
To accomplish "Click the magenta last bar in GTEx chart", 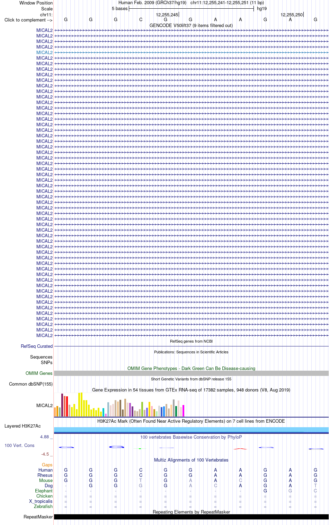I will click(x=183, y=411).
